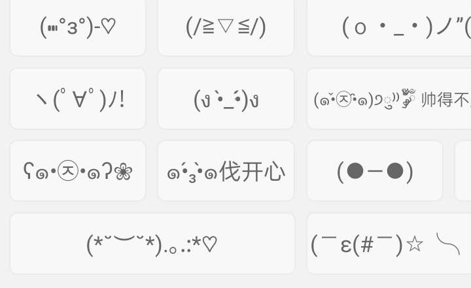Select the bear kaomoji with flower
The width and height of the screenshot is (471, 288).
click(x=78, y=171)
